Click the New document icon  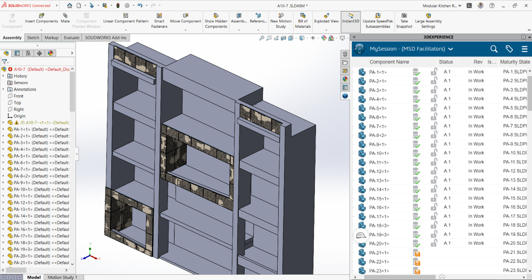(79, 5)
